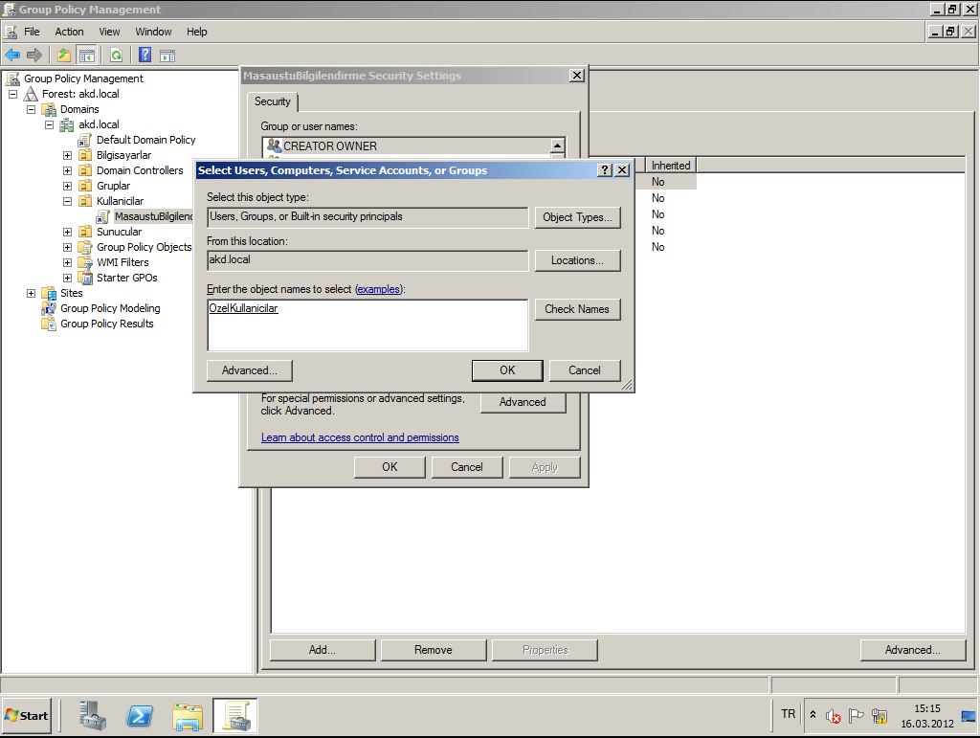Viewport: 980px width, 738px height.
Task: Cancel the Select Users dialog
Action: [x=585, y=370]
